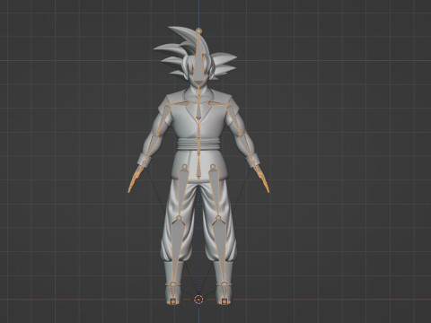Viewport: 431px width, 323px height.
Task: Select the large head bone of the armature
Action: 199,60
